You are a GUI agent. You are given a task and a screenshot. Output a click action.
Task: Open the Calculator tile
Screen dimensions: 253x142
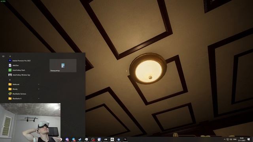pos(63,65)
